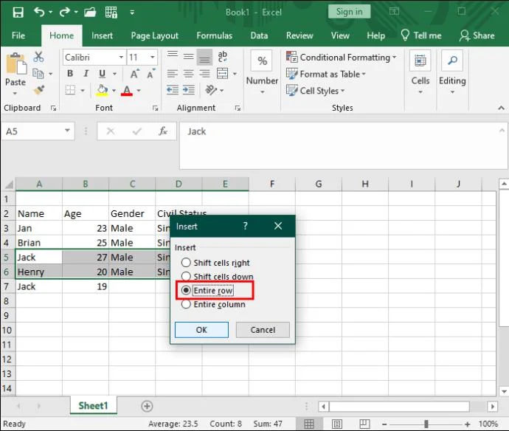Expand the Conditional Formatting dropdown
The image size is (509, 431).
(347, 58)
